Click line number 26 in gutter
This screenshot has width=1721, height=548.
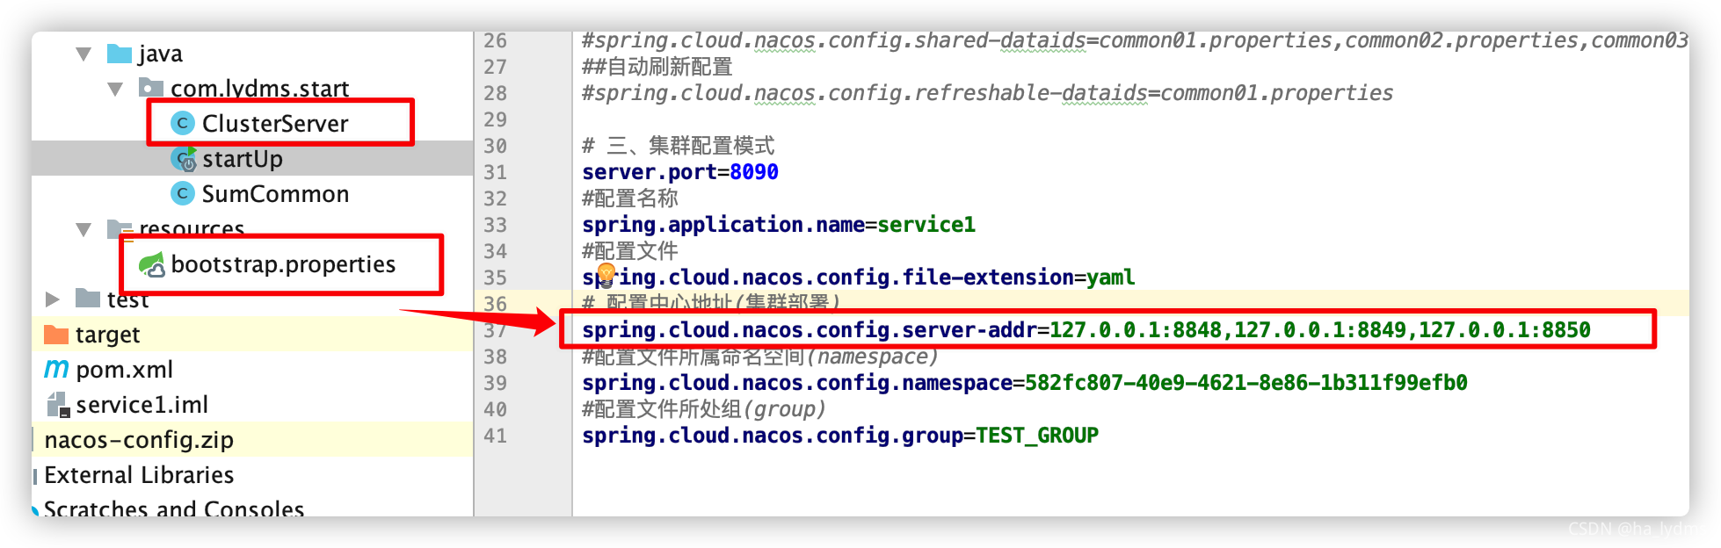[496, 40]
